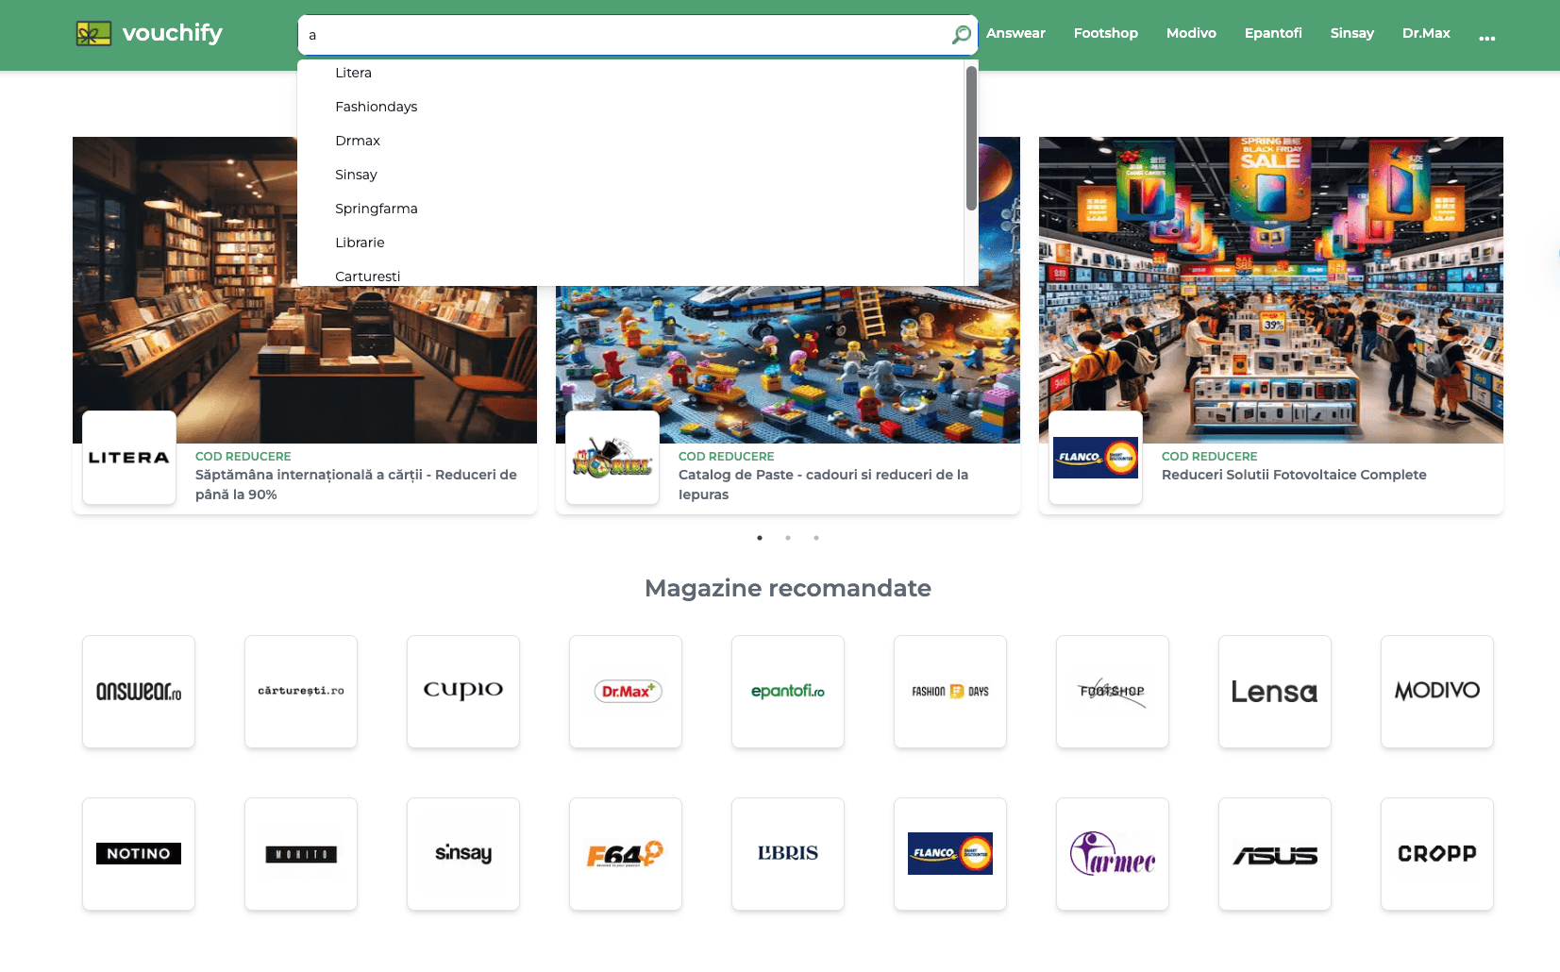Select Springfarma from search suggestions
This screenshot has width=1560, height=972.
630,209
